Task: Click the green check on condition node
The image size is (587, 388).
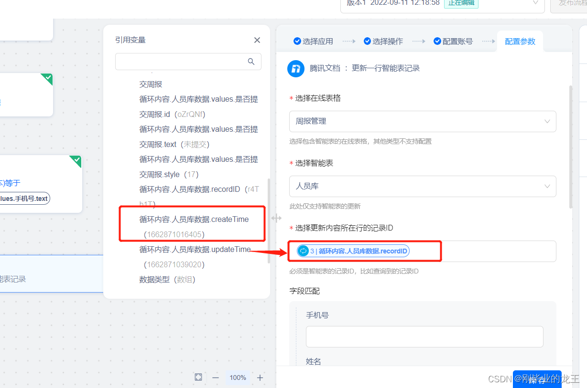Action: [x=76, y=160]
